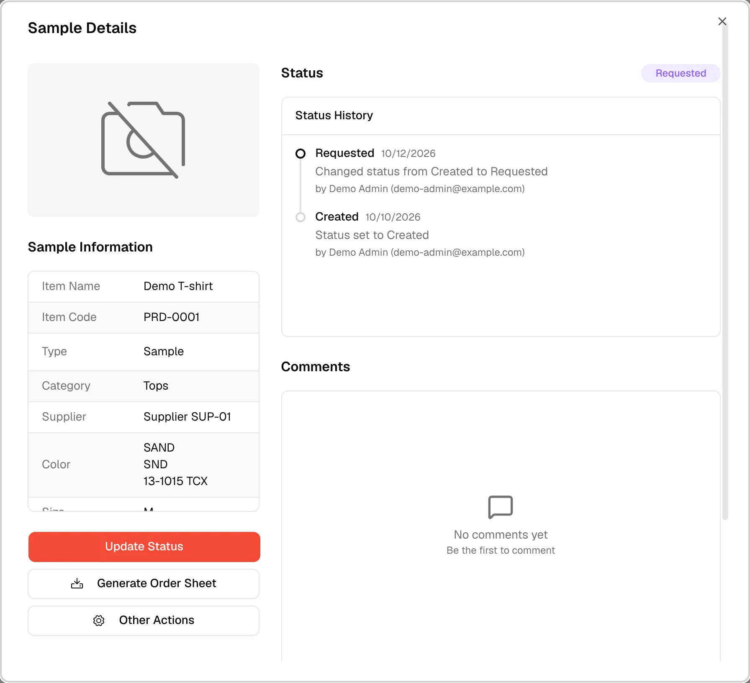Click the Update Status button

(144, 547)
